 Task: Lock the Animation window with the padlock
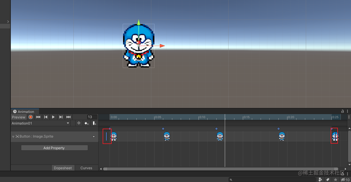click(343, 111)
